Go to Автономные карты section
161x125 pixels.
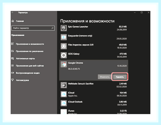[x=25, y=58]
